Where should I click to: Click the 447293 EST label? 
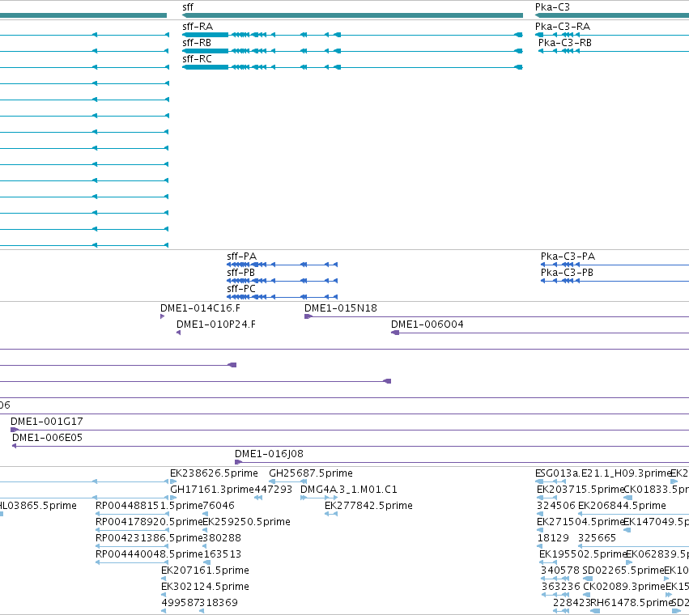click(274, 490)
